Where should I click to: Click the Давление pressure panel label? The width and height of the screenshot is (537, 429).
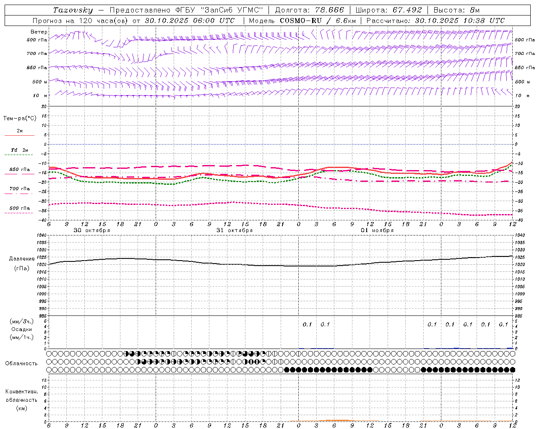(x=22, y=259)
